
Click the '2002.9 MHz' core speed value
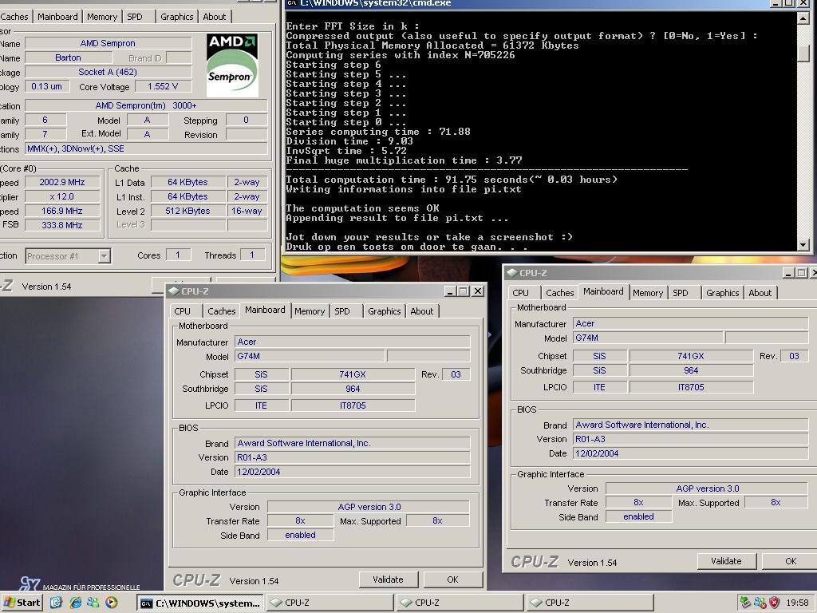62,182
